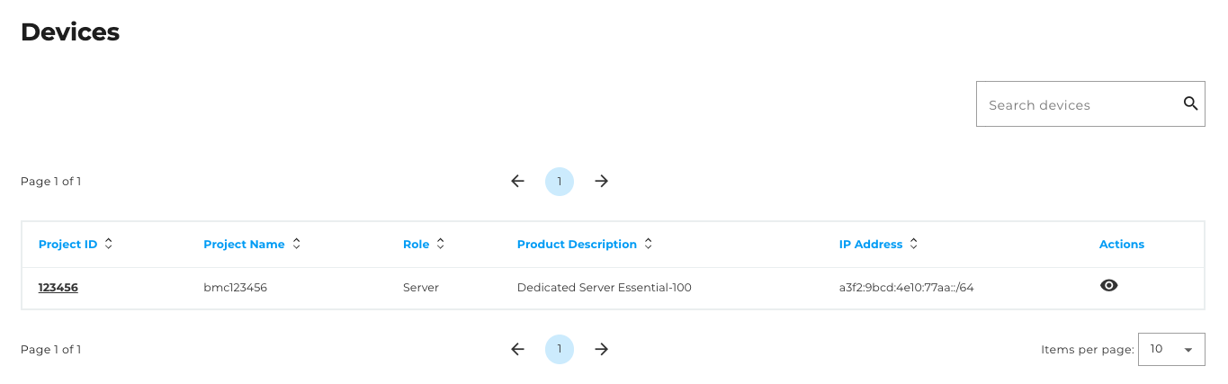Viewport: 1228px width, 384px height.
Task: Sort devices by Role column arrows
Action: click(x=440, y=244)
